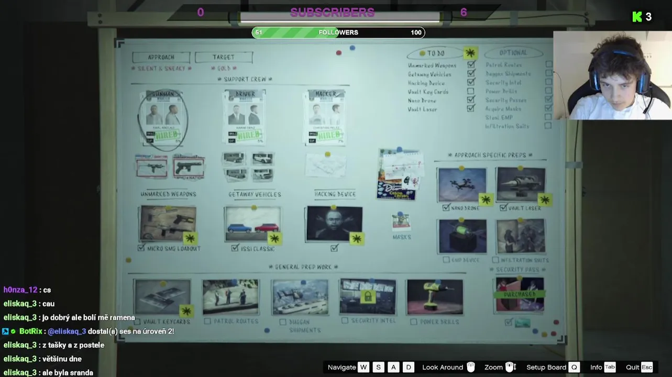Click the streamer webcam overlay
672x377 pixels.
612,76
